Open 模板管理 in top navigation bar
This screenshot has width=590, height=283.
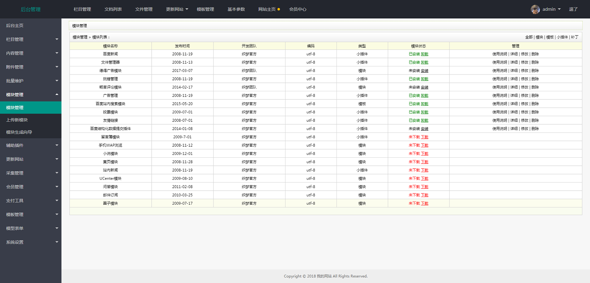point(205,9)
